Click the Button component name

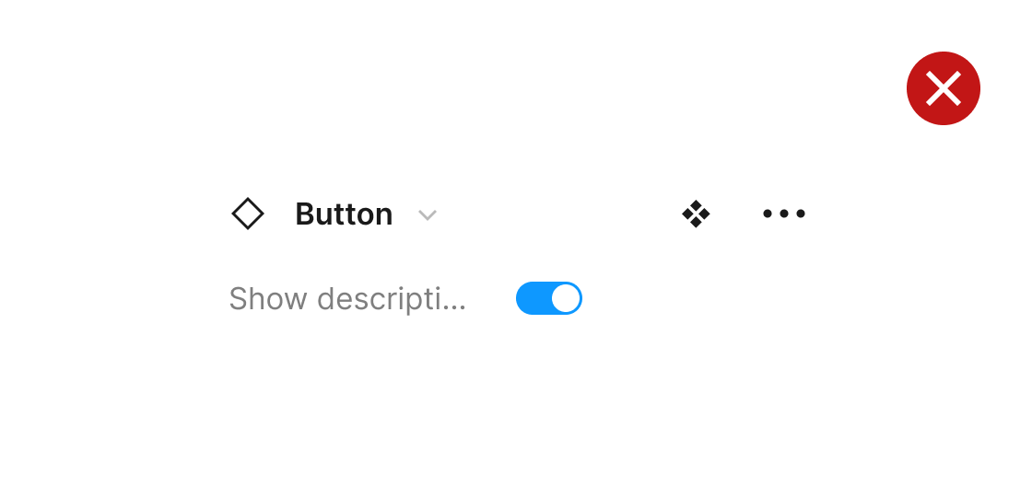point(344,214)
